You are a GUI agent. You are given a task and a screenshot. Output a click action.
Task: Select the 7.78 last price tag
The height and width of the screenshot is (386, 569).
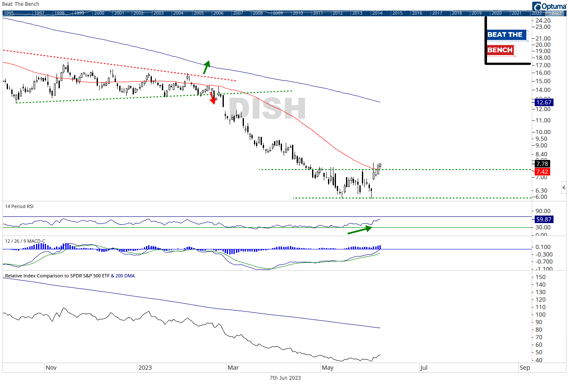click(542, 164)
